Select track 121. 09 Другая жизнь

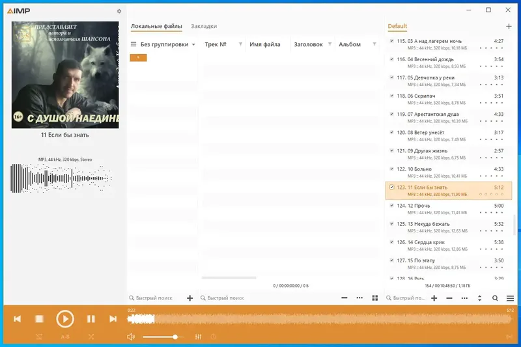pos(448,154)
